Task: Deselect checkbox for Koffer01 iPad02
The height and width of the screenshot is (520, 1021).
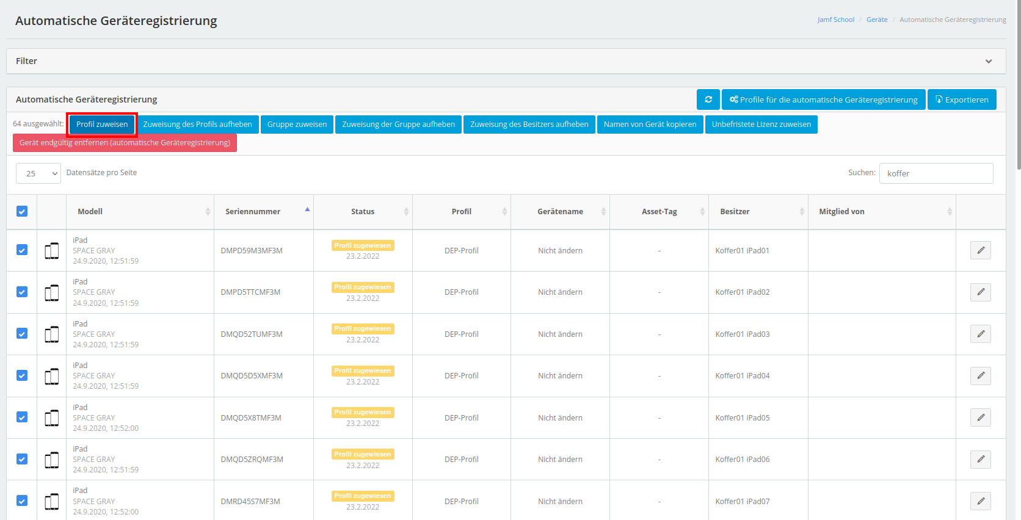Action: point(22,292)
